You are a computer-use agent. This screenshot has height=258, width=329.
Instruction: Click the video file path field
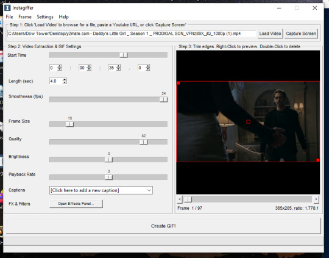[132, 34]
